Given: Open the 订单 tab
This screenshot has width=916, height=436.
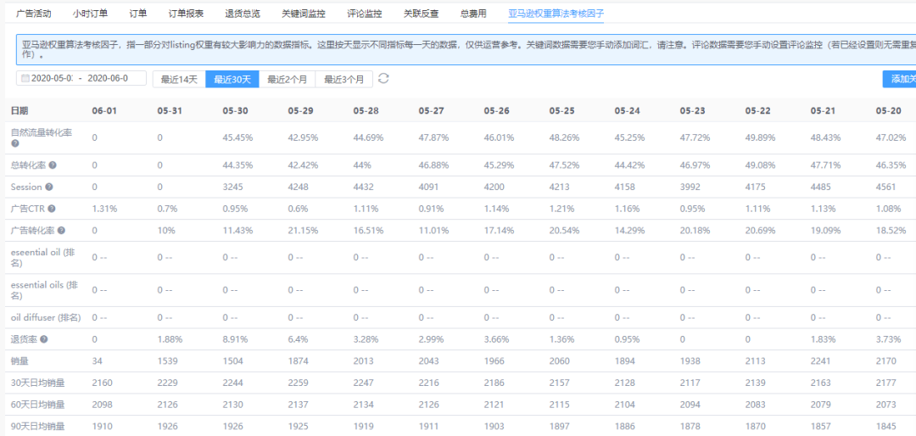Looking at the screenshot, I should [138, 14].
